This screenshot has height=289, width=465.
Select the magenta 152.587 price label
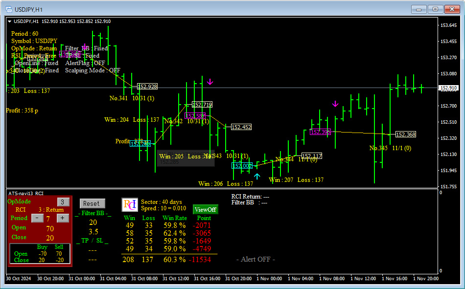point(195,115)
